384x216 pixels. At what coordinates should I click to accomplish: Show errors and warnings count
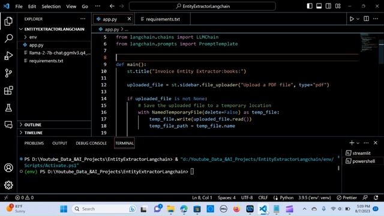(24, 197)
